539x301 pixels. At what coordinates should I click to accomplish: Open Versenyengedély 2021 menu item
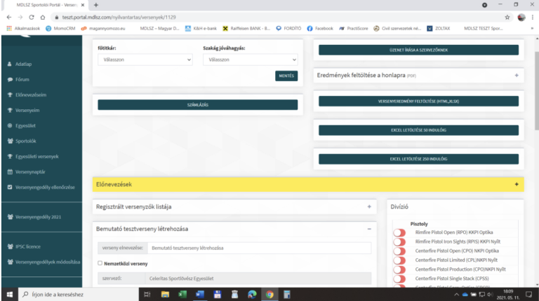35,217
